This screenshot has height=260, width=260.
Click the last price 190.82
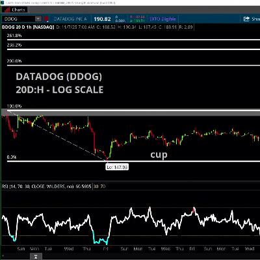(102, 19)
